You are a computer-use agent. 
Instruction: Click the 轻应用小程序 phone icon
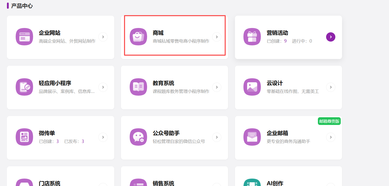(24, 87)
